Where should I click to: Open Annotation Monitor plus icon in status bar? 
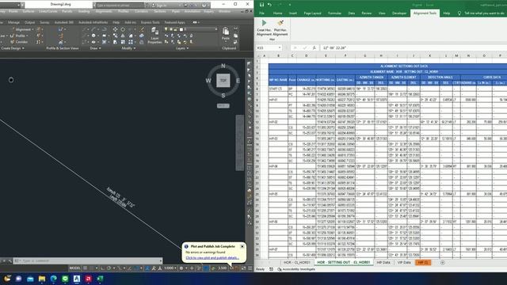192,268
